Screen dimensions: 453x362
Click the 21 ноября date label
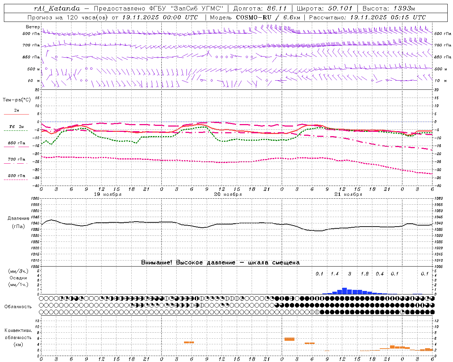click(x=348, y=194)
